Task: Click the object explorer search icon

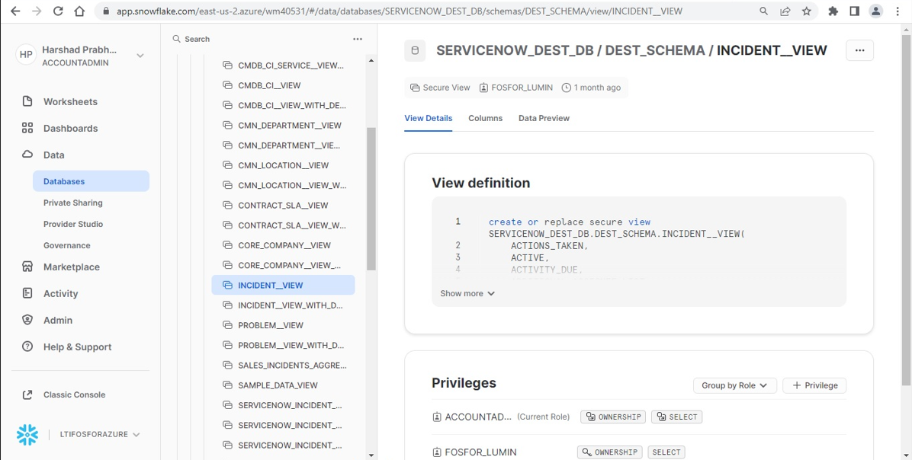Action: point(176,39)
